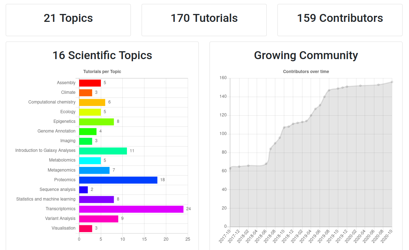Click the pink Variant Analysis bar
Viewport: 409px width, 250px height.
99,218
